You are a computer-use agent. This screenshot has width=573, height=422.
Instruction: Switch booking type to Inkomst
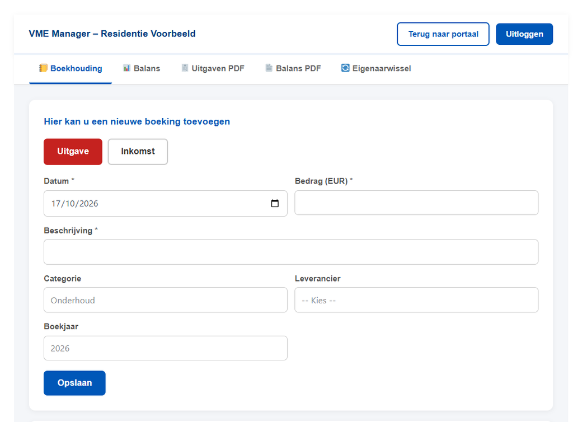(138, 152)
